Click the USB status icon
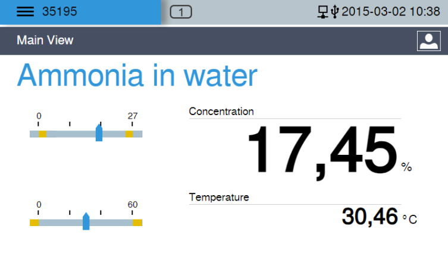This screenshot has height=267, width=448. click(334, 12)
